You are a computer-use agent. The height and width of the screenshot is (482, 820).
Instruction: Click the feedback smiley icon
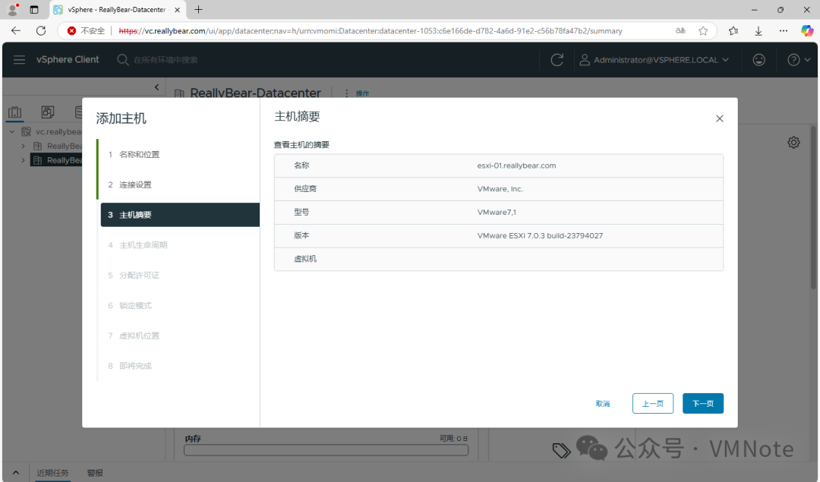pos(758,60)
